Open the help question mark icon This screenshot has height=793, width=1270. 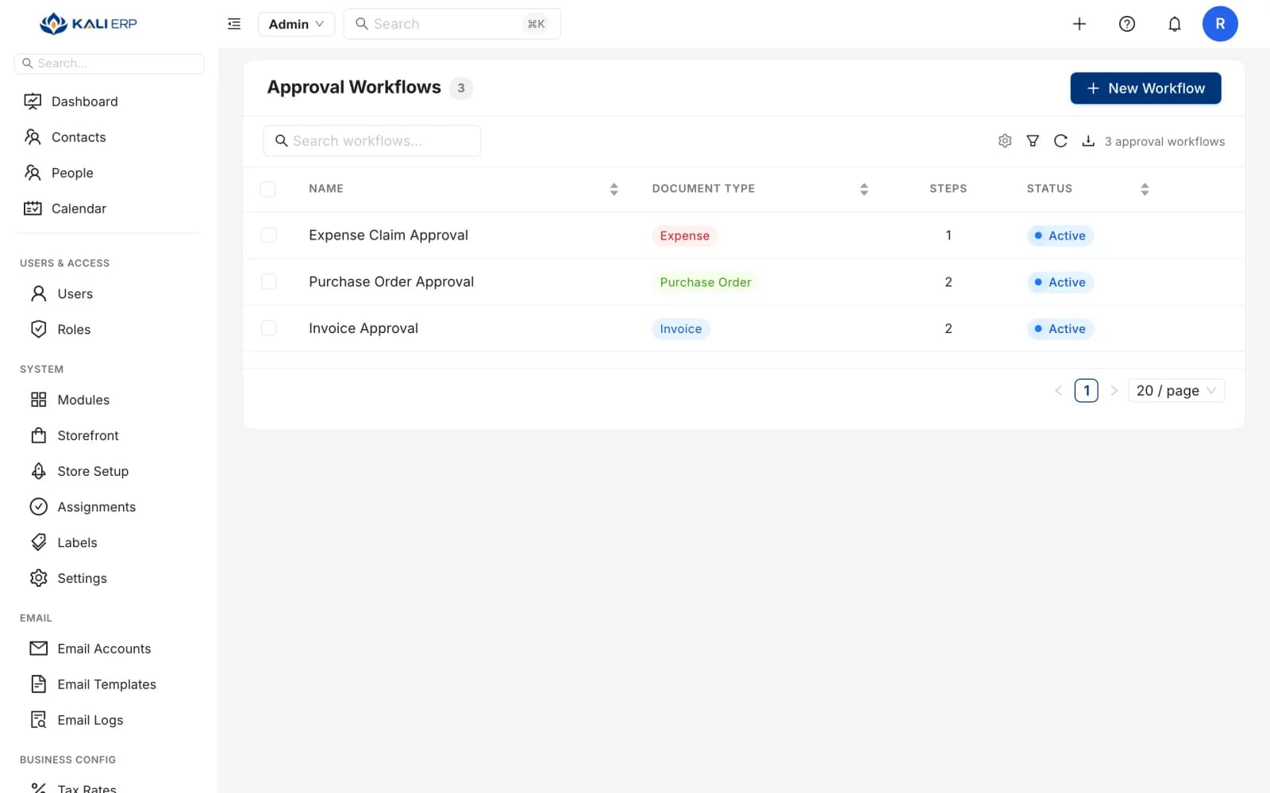point(1127,24)
